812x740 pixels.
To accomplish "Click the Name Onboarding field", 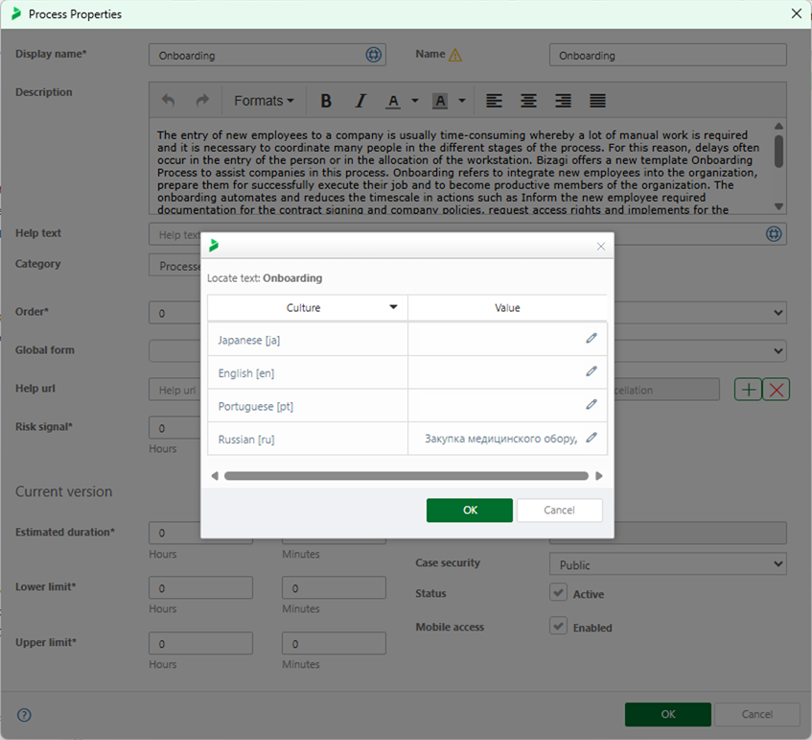I will pos(668,55).
